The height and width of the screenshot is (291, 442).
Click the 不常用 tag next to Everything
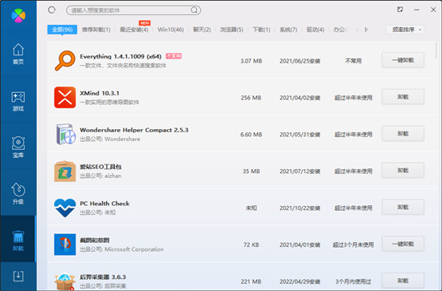[x=174, y=56]
